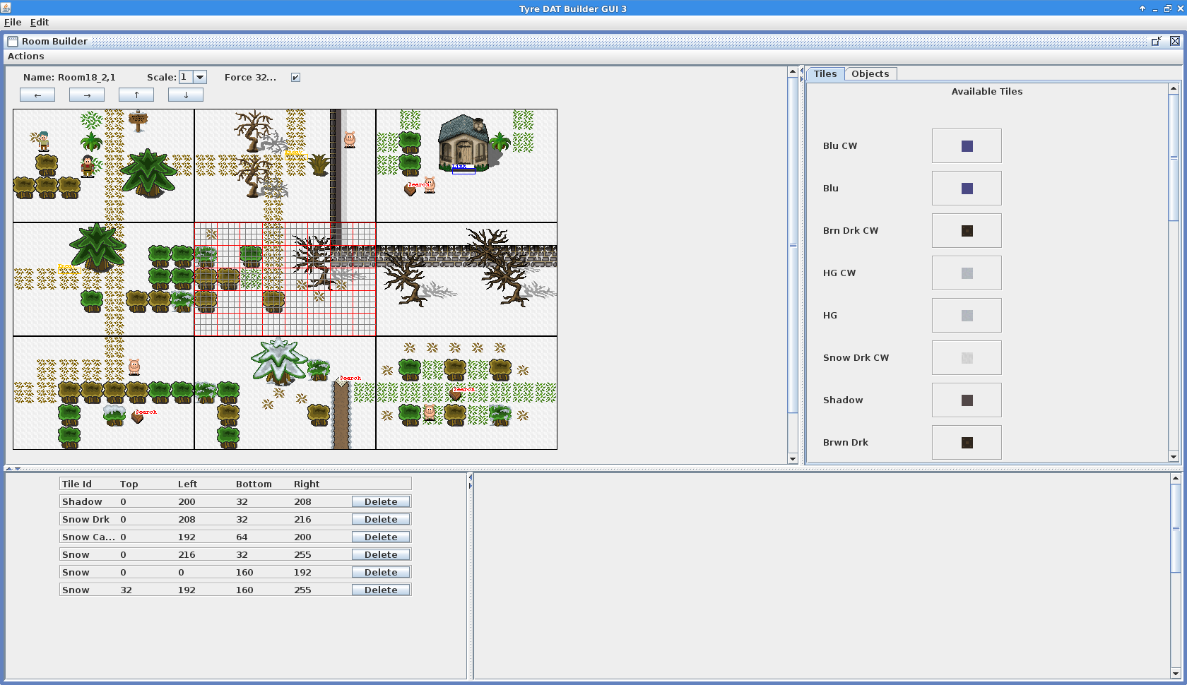Image resolution: width=1187 pixels, height=685 pixels.
Task: Click the 'Snow Ca...' tile id cell
Action: click(x=88, y=537)
